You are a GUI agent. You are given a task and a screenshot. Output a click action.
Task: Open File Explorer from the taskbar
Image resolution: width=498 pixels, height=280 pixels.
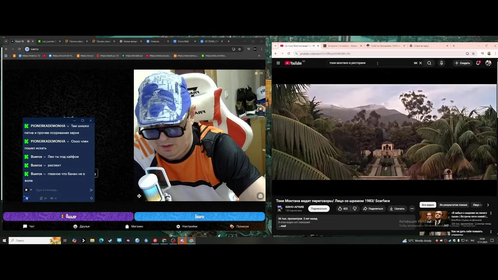pyautogui.click(x=92, y=241)
